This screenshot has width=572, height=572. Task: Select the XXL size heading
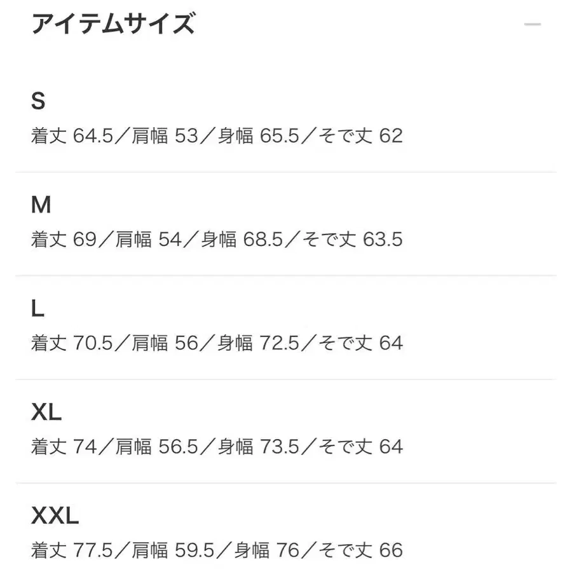coord(54,515)
